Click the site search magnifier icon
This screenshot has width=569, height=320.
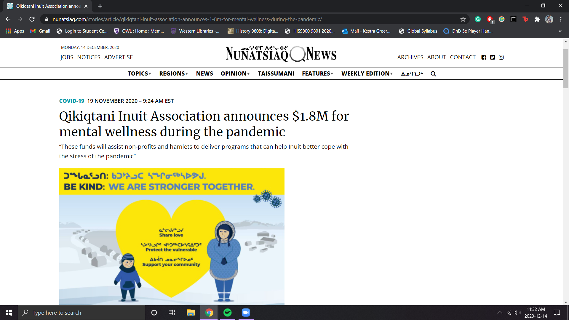pyautogui.click(x=433, y=74)
